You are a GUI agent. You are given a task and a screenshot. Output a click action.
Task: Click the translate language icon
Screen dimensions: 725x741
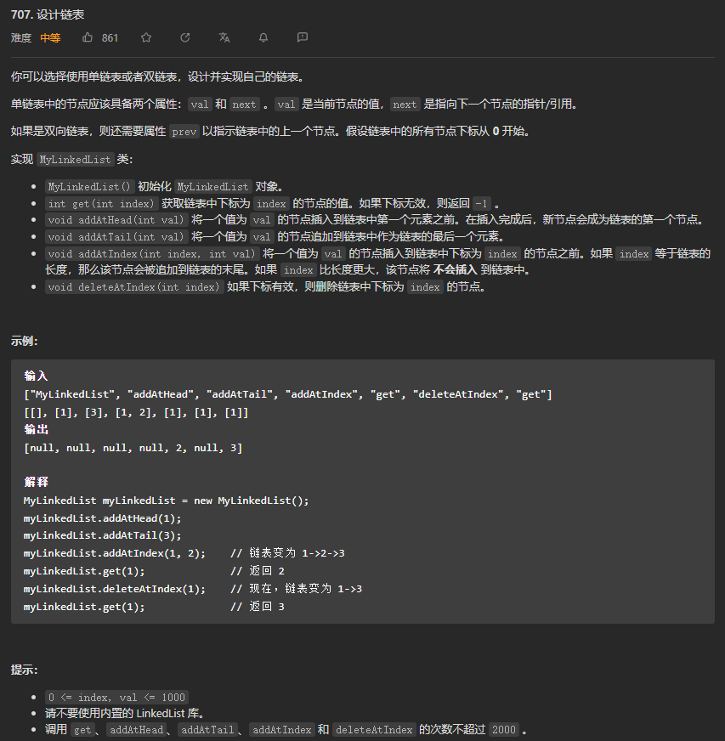224,37
